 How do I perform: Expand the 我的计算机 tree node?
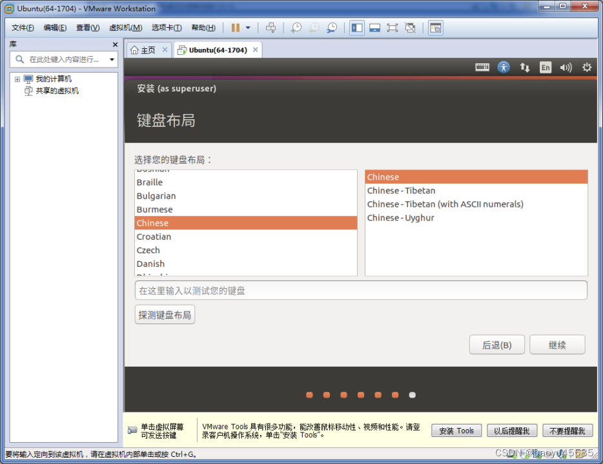point(17,79)
